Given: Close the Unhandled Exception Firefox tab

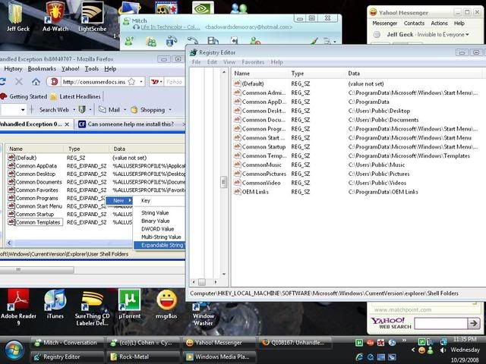Looking at the screenshot, I should pyautogui.click(x=67, y=124).
